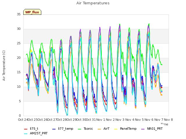
Task: Click the 35 y-axis tick label
Action: tap(19, 14)
